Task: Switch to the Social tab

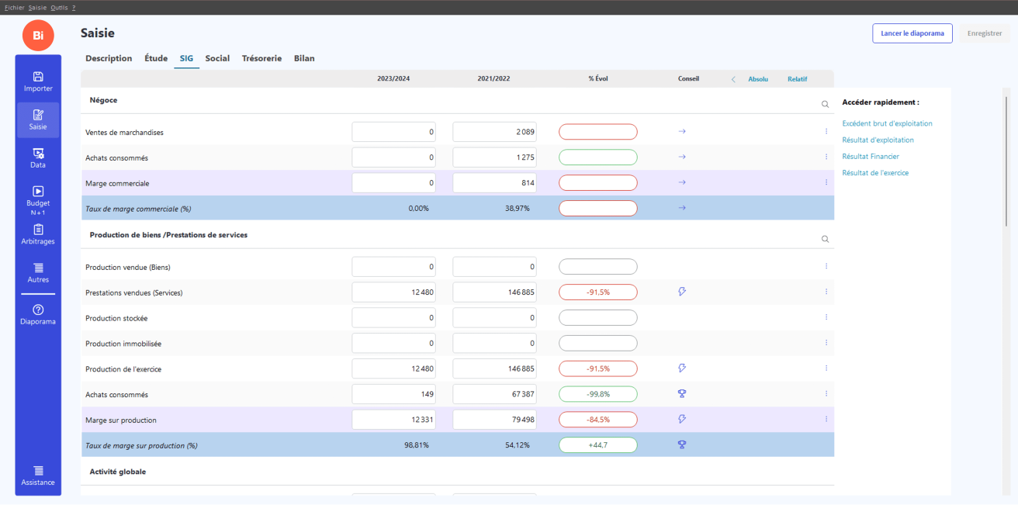Action: pos(217,58)
